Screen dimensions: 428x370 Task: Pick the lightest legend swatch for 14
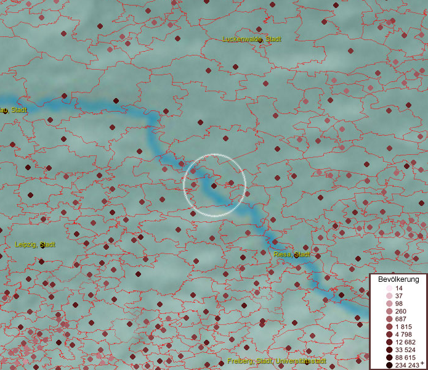(389, 289)
